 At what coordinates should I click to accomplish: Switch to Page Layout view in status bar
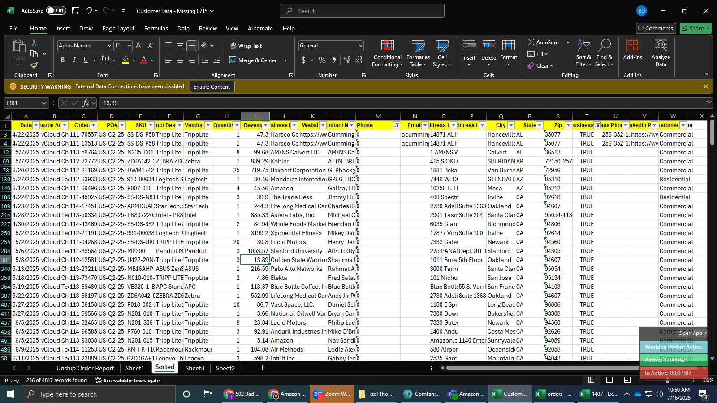[609, 380]
